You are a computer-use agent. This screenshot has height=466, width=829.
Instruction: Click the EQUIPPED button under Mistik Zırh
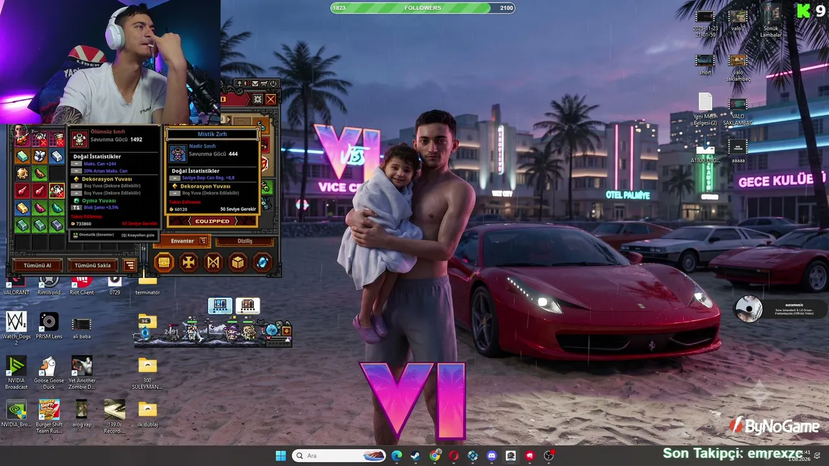click(x=212, y=221)
